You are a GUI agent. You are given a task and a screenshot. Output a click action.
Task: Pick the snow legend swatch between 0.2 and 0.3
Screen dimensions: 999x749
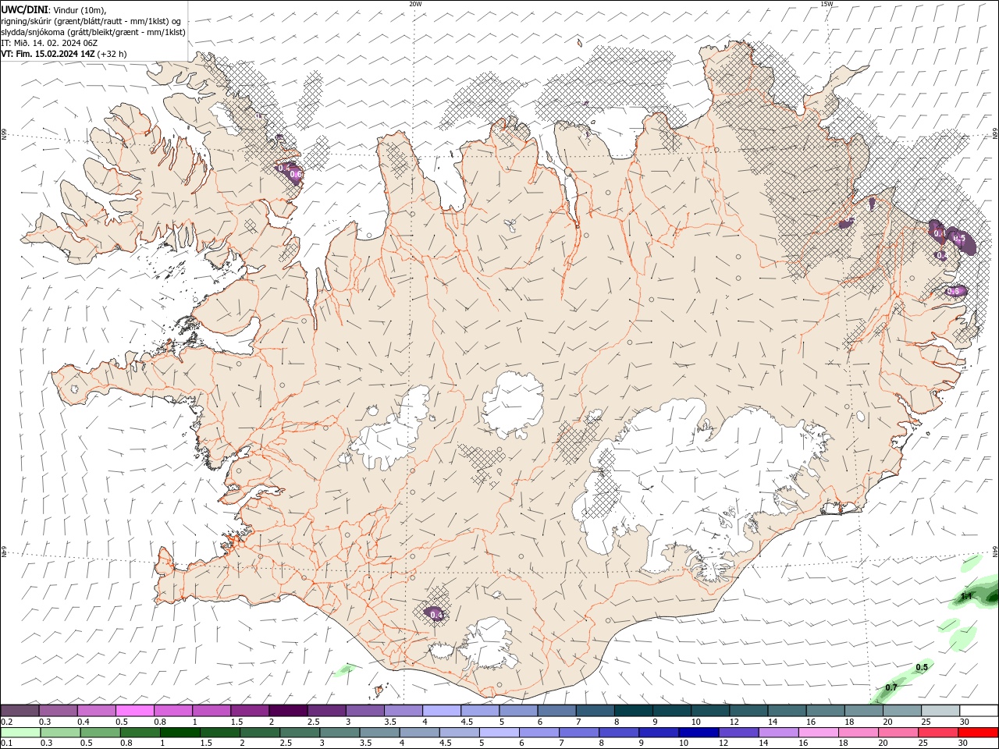pyautogui.click(x=20, y=710)
